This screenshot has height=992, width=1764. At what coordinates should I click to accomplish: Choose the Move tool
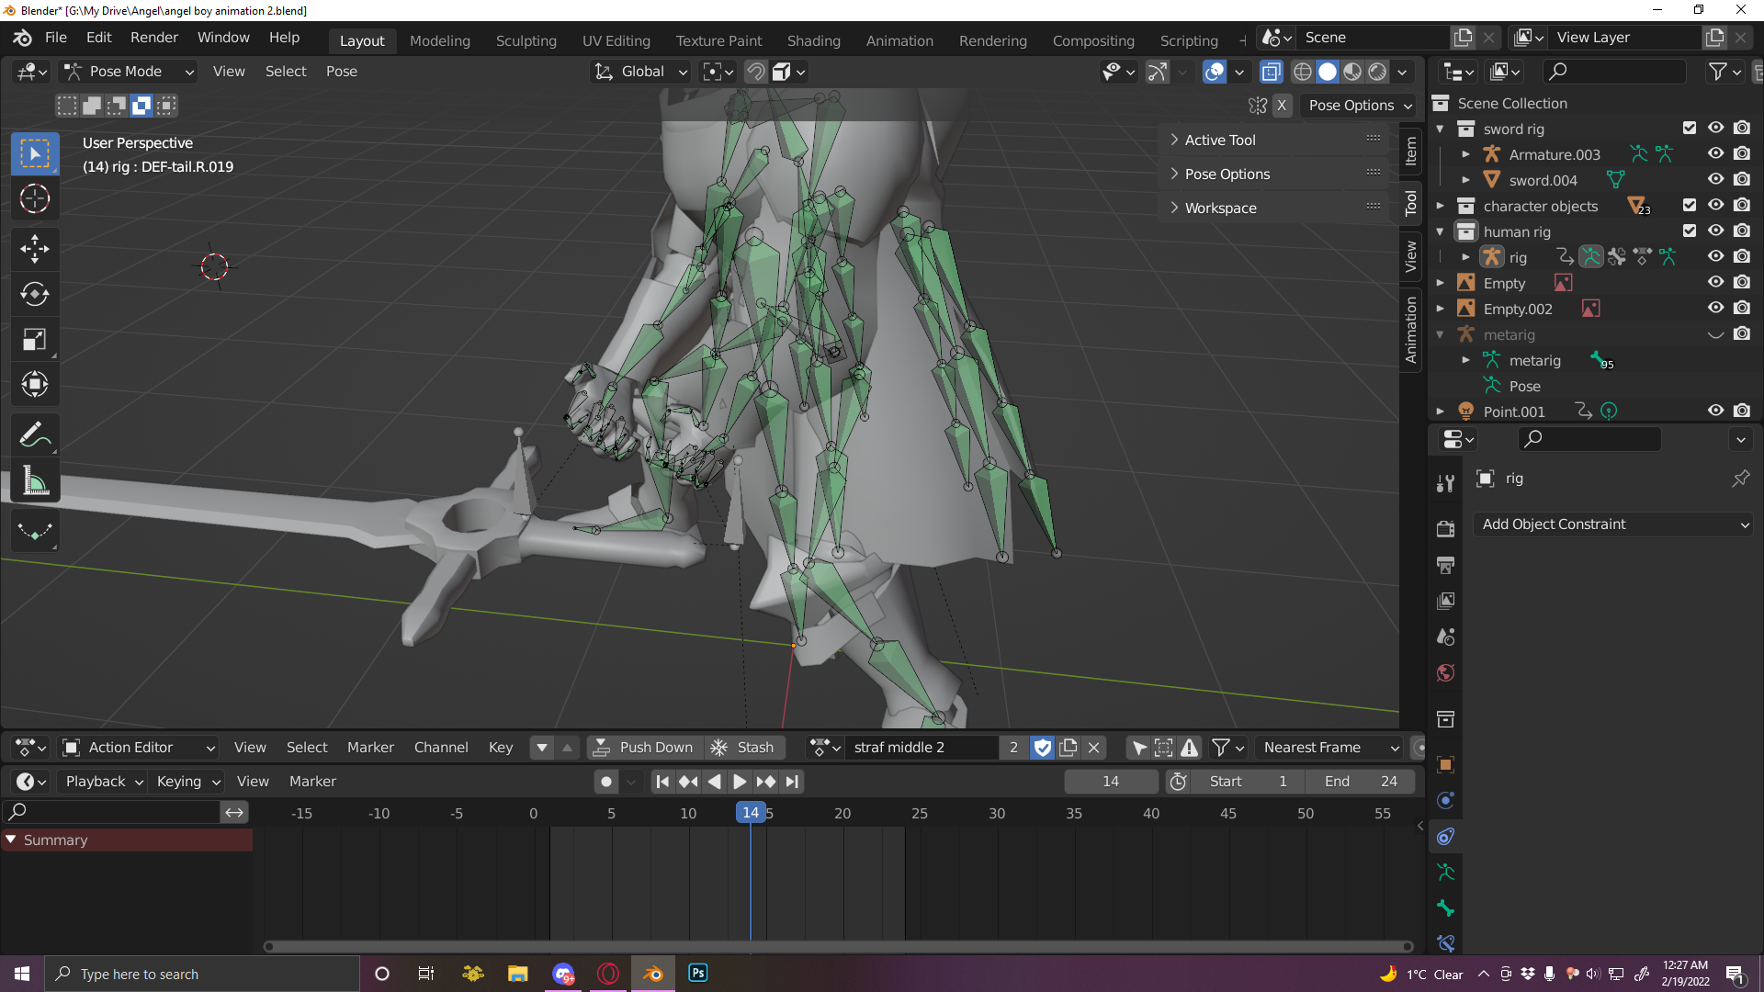click(35, 249)
